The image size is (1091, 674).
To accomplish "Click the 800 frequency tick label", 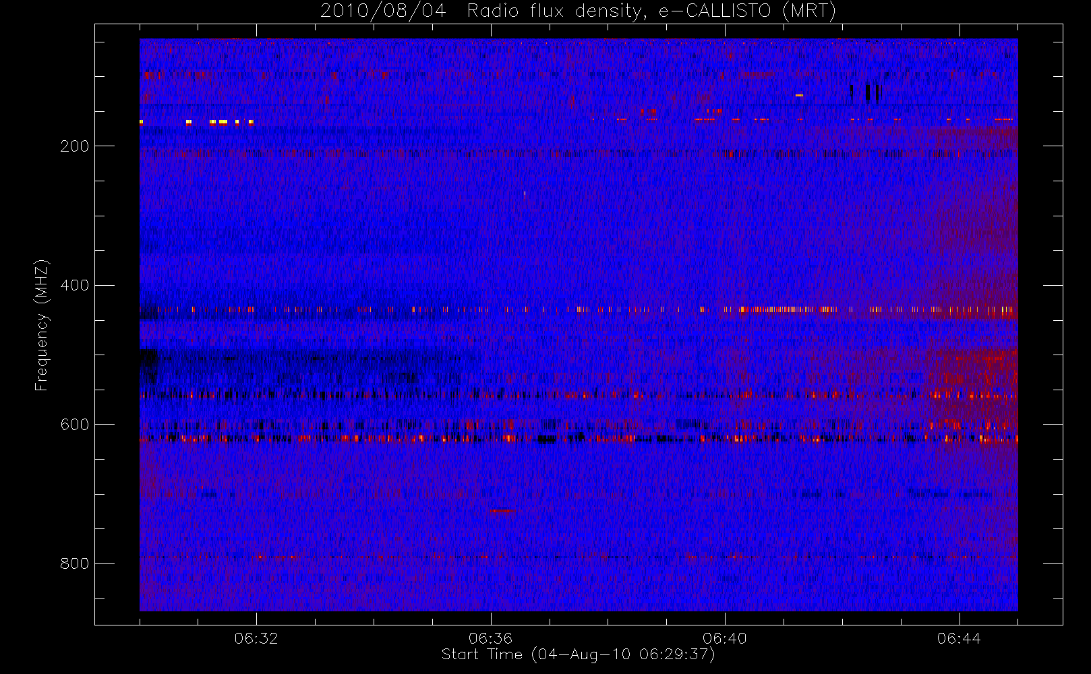I will click(x=75, y=563).
